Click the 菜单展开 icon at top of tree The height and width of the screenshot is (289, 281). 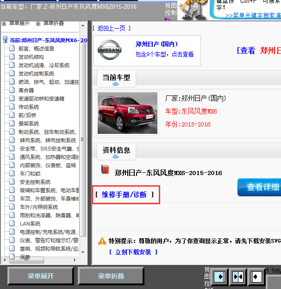click(x=4, y=24)
